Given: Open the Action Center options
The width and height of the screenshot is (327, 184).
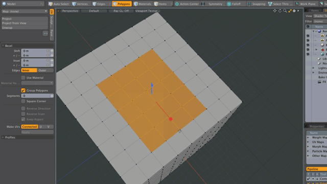Looking at the screenshot, I should (x=187, y=4).
